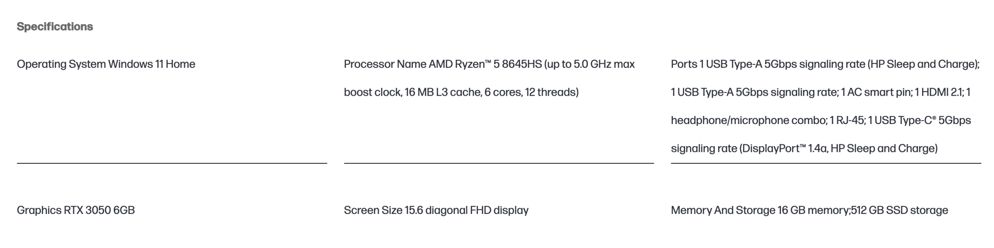This screenshot has width=994, height=248.
Task: Click the DisplayPort 1.4a signaling rate line
Action: (804, 148)
